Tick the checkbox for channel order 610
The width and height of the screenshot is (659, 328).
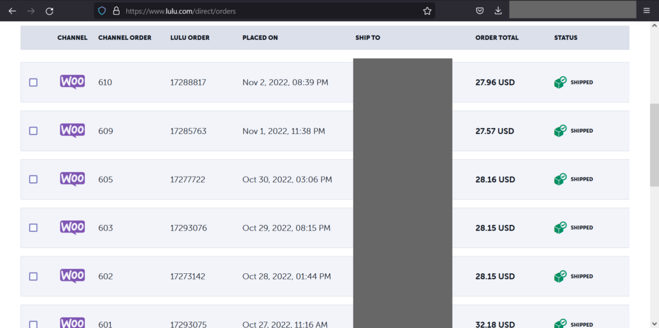coord(33,82)
